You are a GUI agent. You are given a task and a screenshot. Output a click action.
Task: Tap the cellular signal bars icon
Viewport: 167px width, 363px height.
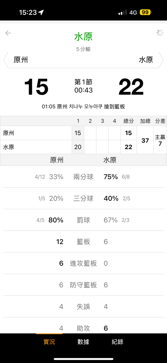[123, 12]
